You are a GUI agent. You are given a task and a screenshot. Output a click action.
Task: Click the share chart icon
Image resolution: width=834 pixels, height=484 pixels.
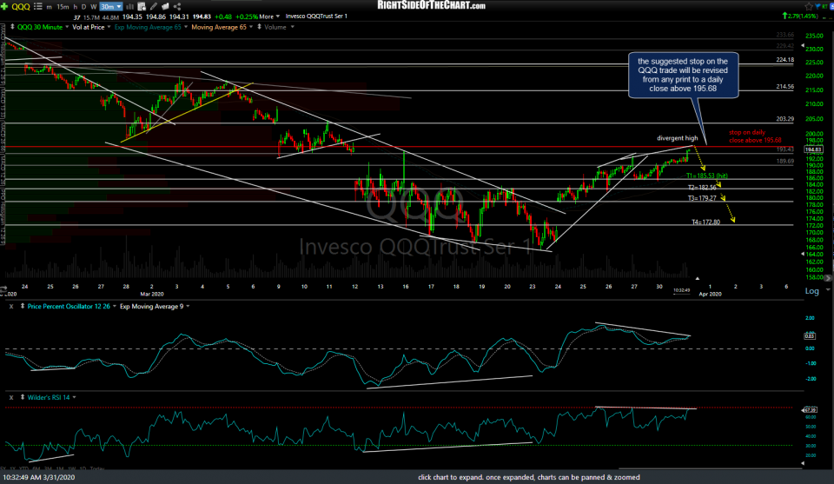click(177, 6)
